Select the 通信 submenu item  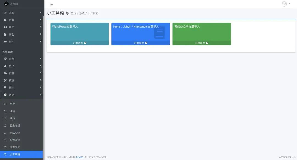pyautogui.click(x=12, y=111)
